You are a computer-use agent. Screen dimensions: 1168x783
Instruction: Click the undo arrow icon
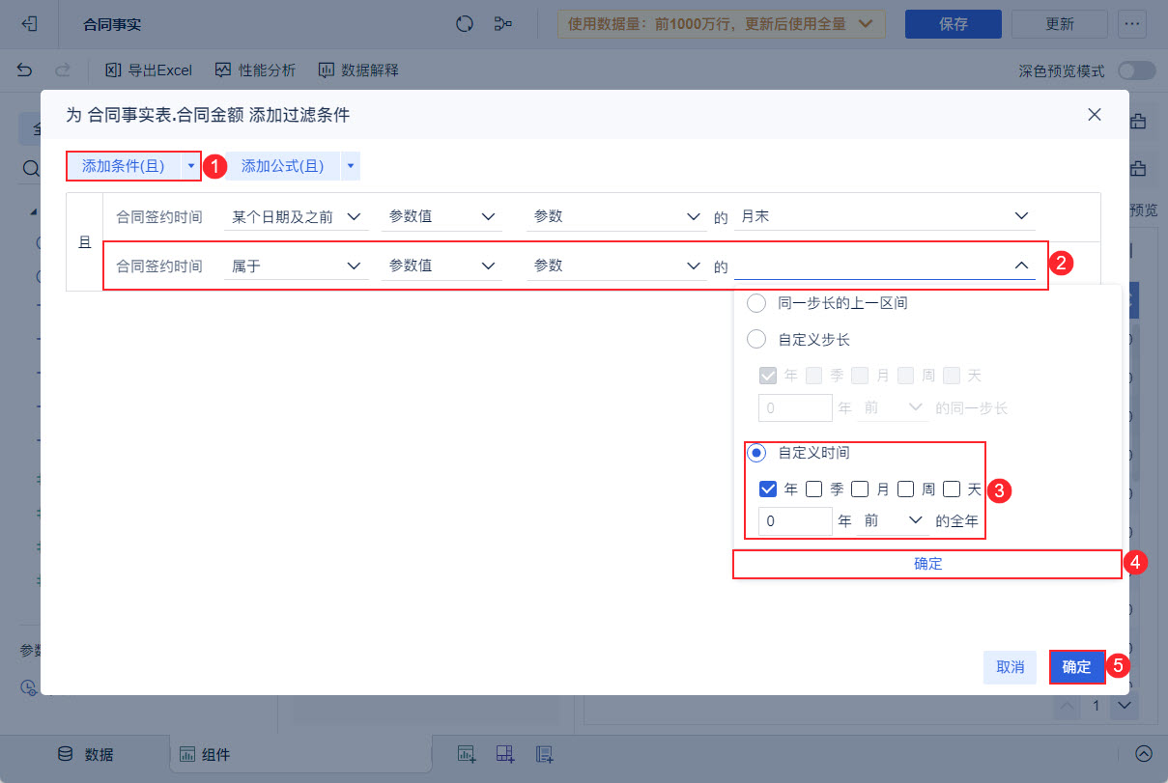point(25,70)
